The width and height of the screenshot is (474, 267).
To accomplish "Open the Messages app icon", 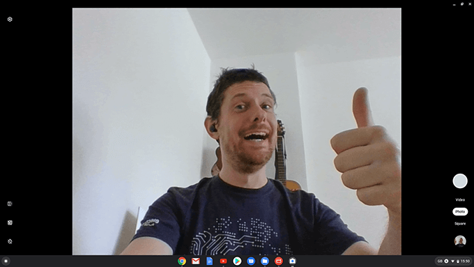I will [251, 261].
